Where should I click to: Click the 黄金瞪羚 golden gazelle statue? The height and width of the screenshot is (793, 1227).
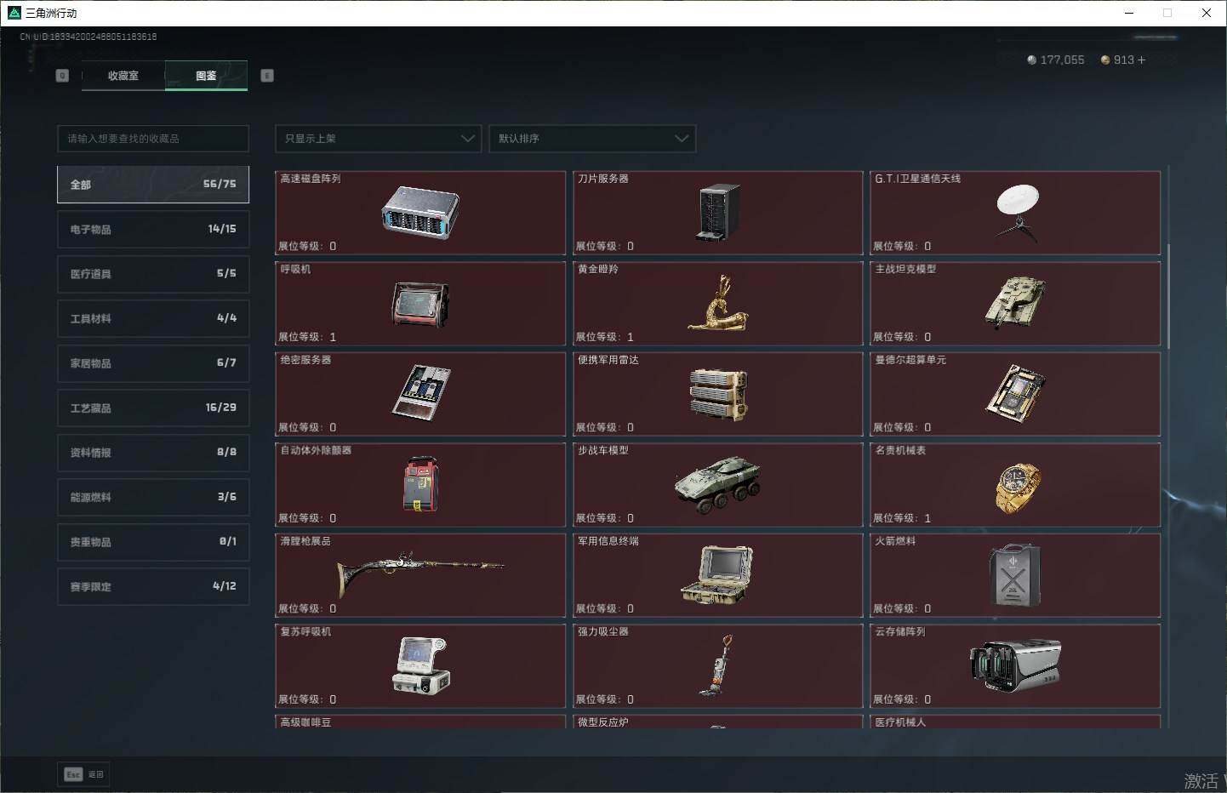[718, 304]
